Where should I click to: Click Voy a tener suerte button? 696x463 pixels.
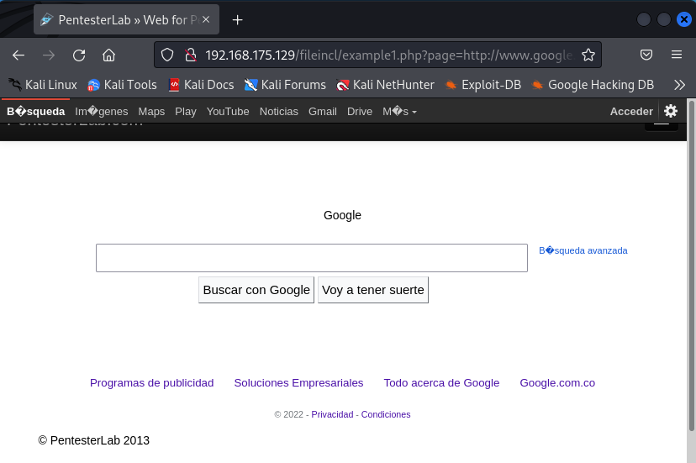[373, 290]
